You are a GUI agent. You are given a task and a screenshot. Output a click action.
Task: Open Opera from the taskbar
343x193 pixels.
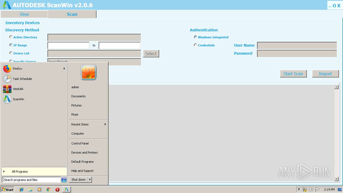[57, 190]
